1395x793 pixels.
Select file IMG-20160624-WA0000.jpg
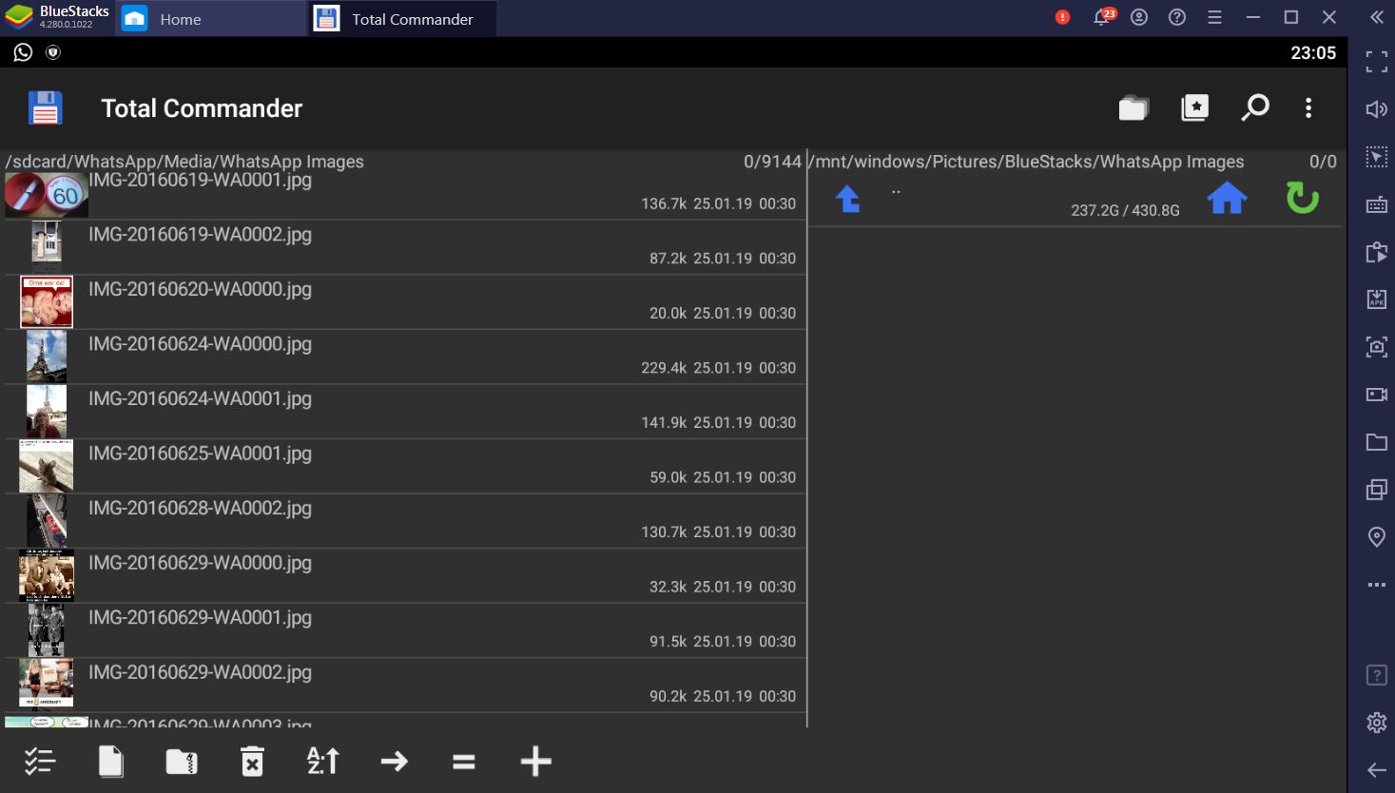(406, 357)
